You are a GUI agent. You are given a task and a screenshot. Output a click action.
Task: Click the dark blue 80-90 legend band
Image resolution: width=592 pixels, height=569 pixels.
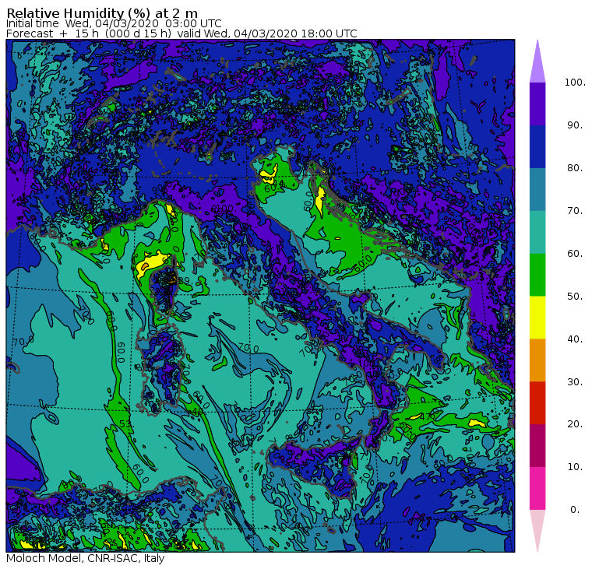tap(537, 146)
